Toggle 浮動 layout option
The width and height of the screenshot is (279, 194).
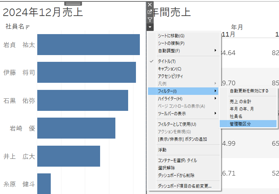184,150
